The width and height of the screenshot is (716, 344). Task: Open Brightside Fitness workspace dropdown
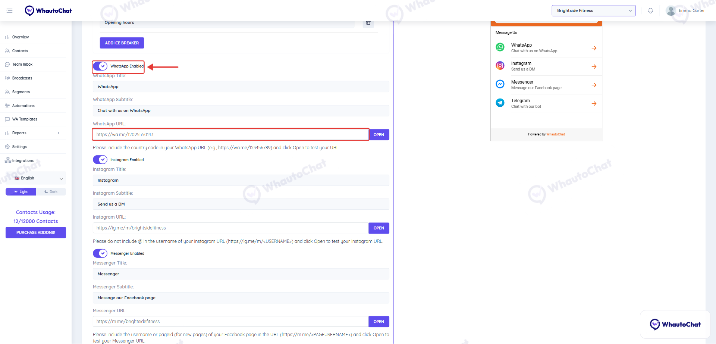pos(594,10)
